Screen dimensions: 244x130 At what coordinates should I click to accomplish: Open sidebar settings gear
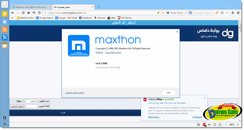point(5,124)
